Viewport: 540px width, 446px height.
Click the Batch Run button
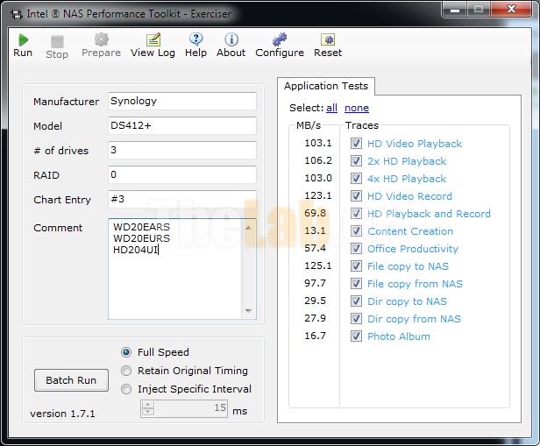click(71, 380)
